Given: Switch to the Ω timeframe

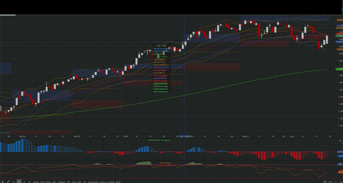Looking at the screenshot, I should pyautogui.click(x=13, y=182).
